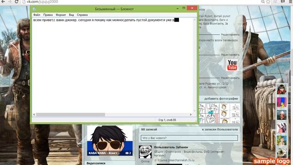Click Редактировать above the Руднева address
293x165 pixels.
pos(230,78)
